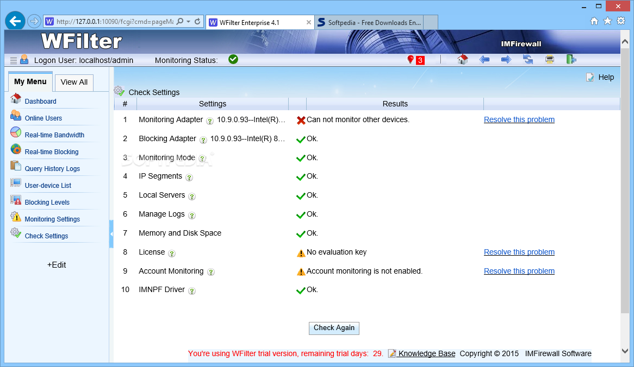Viewport: 634px width, 367px height.
Task: Switch to the View All tab
Action: 74,83
